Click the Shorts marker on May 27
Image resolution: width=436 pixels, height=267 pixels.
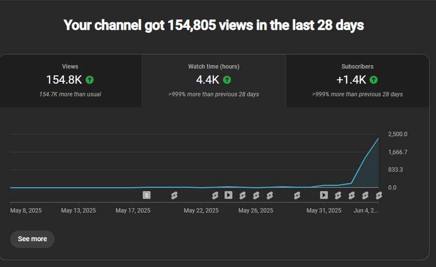(270, 196)
